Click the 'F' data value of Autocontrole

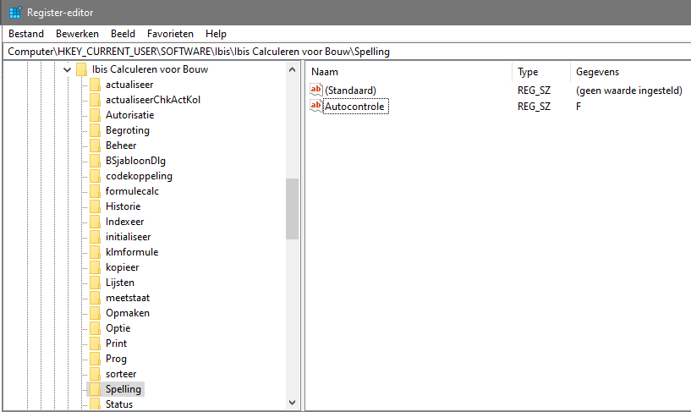click(x=579, y=107)
